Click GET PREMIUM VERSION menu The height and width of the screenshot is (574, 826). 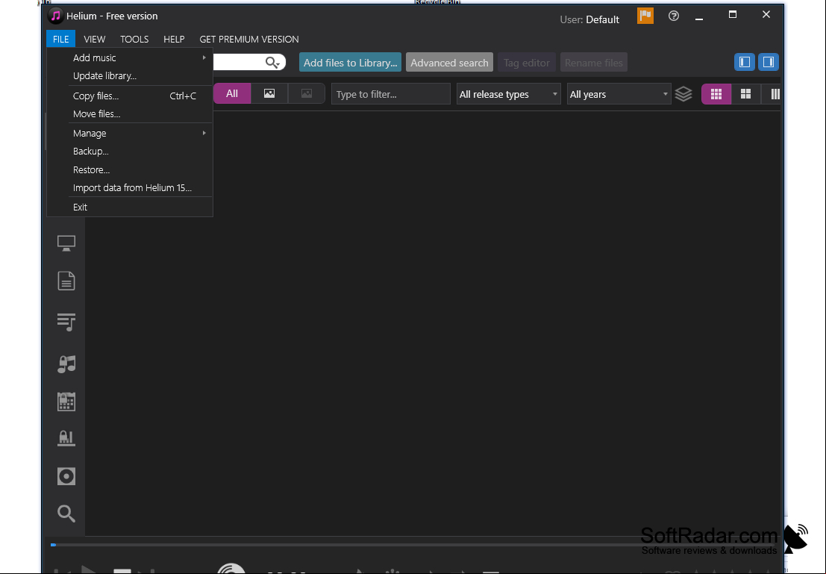click(249, 39)
